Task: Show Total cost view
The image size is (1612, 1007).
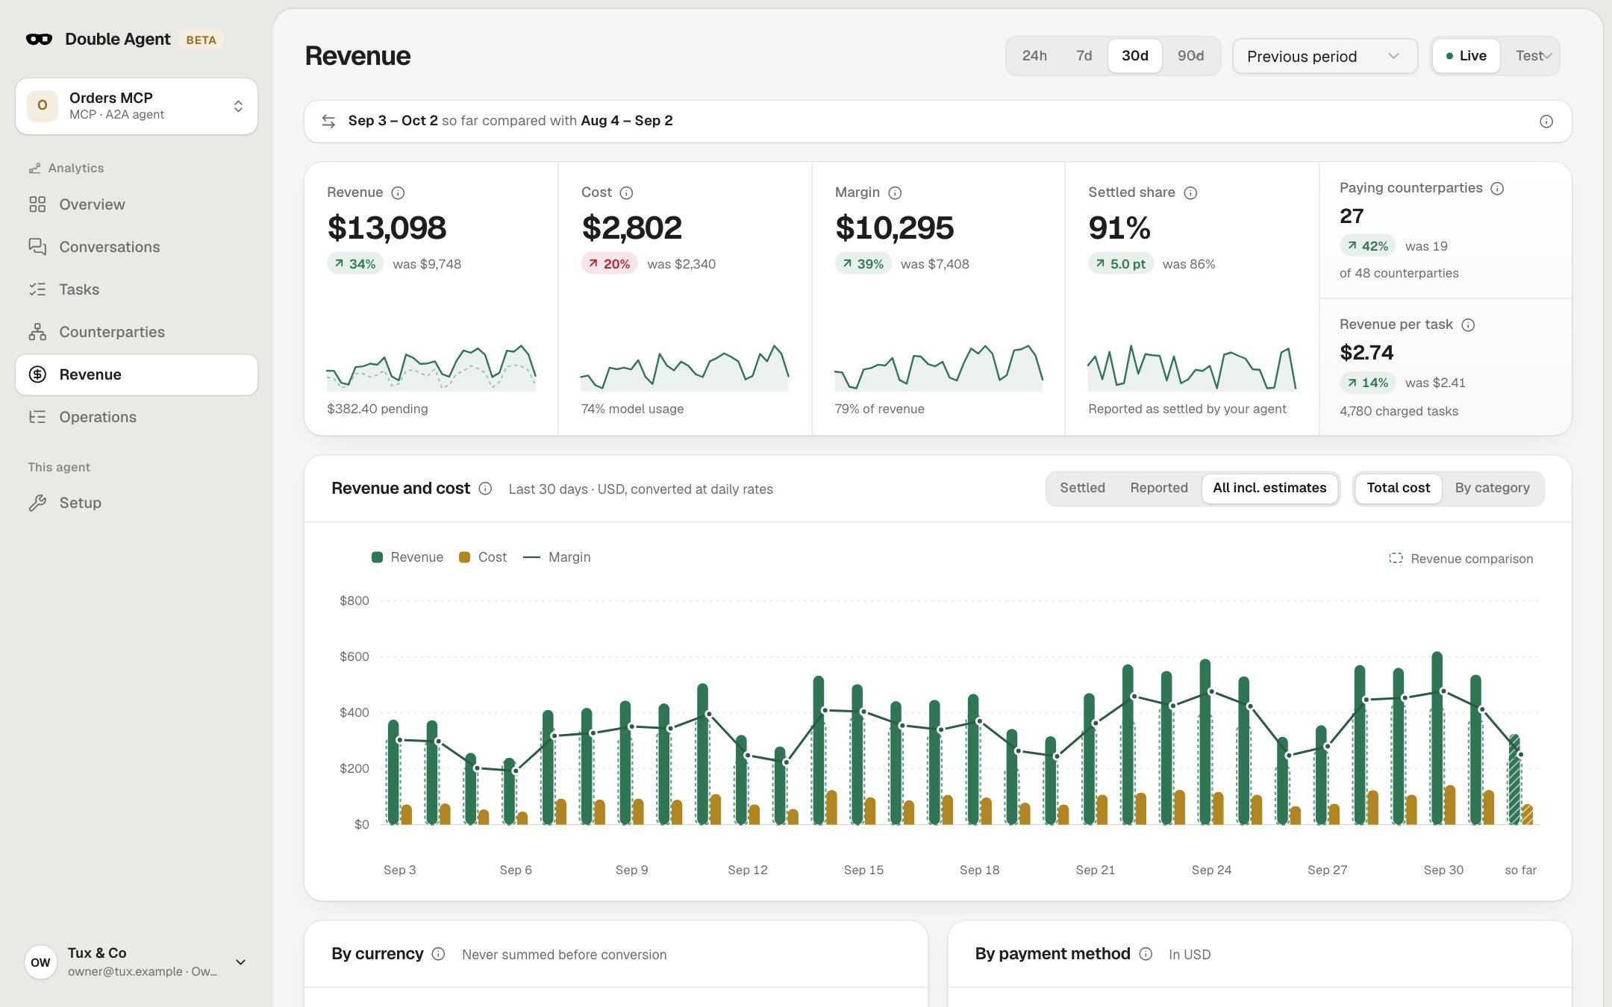Action: [x=1398, y=488]
